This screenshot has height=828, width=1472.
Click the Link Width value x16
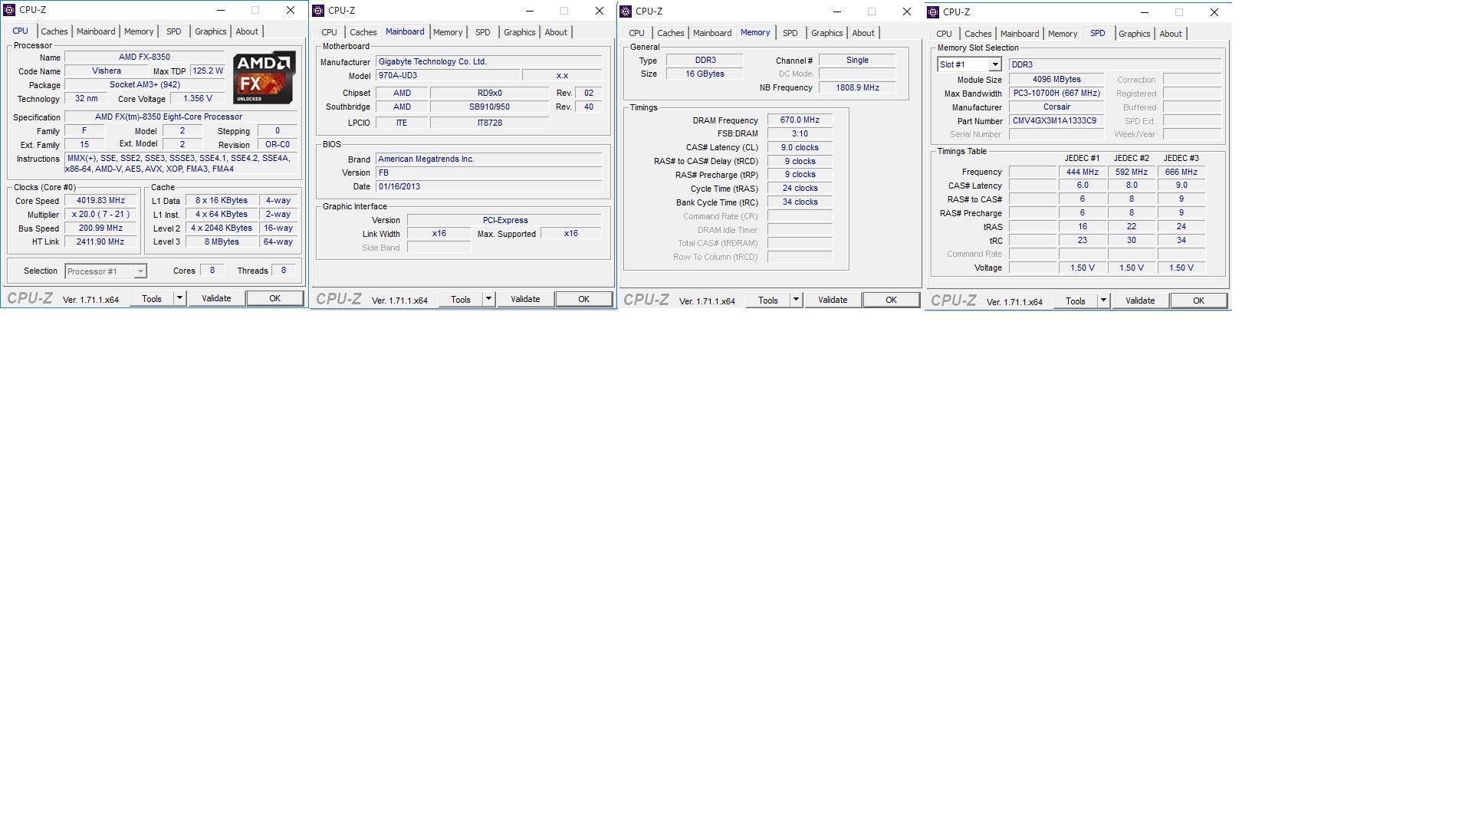(439, 233)
